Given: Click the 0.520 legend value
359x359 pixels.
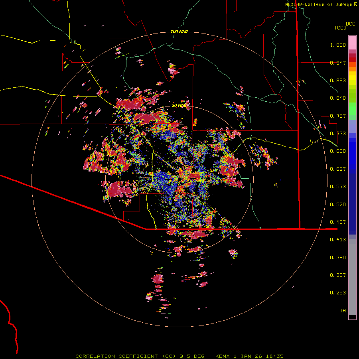Looking at the screenshot, I should point(338,205).
